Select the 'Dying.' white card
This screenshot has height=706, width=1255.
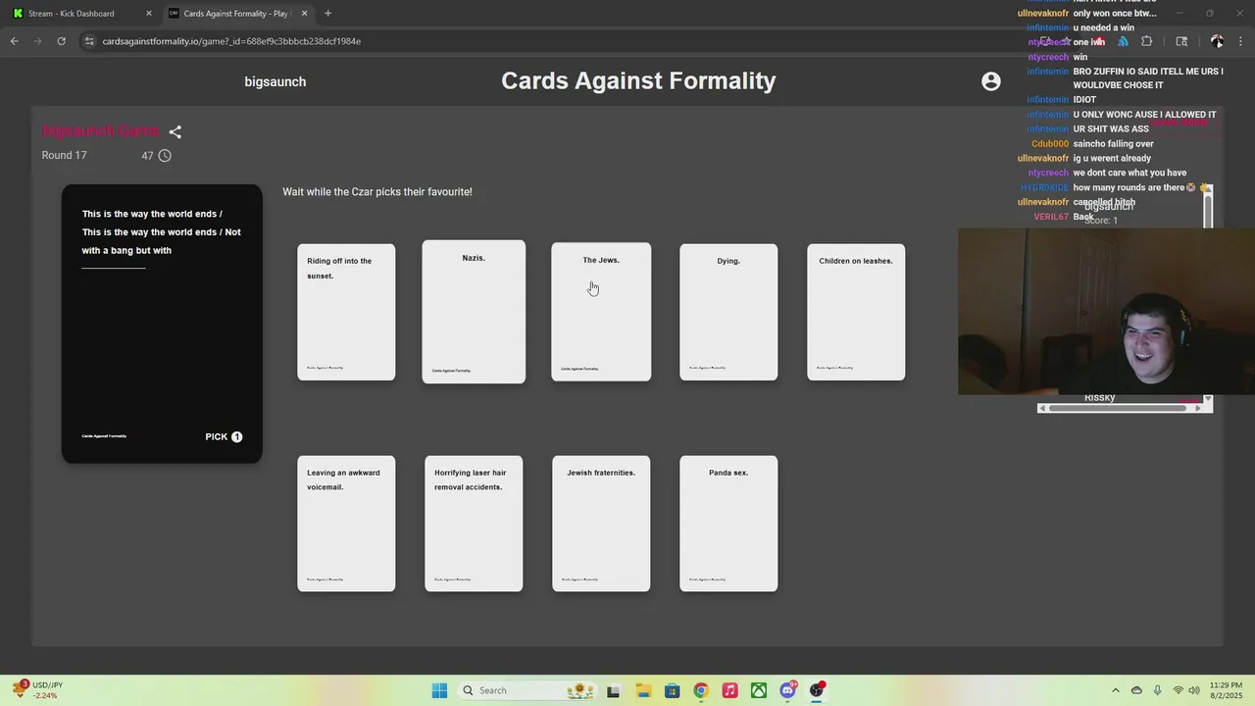pyautogui.click(x=728, y=312)
